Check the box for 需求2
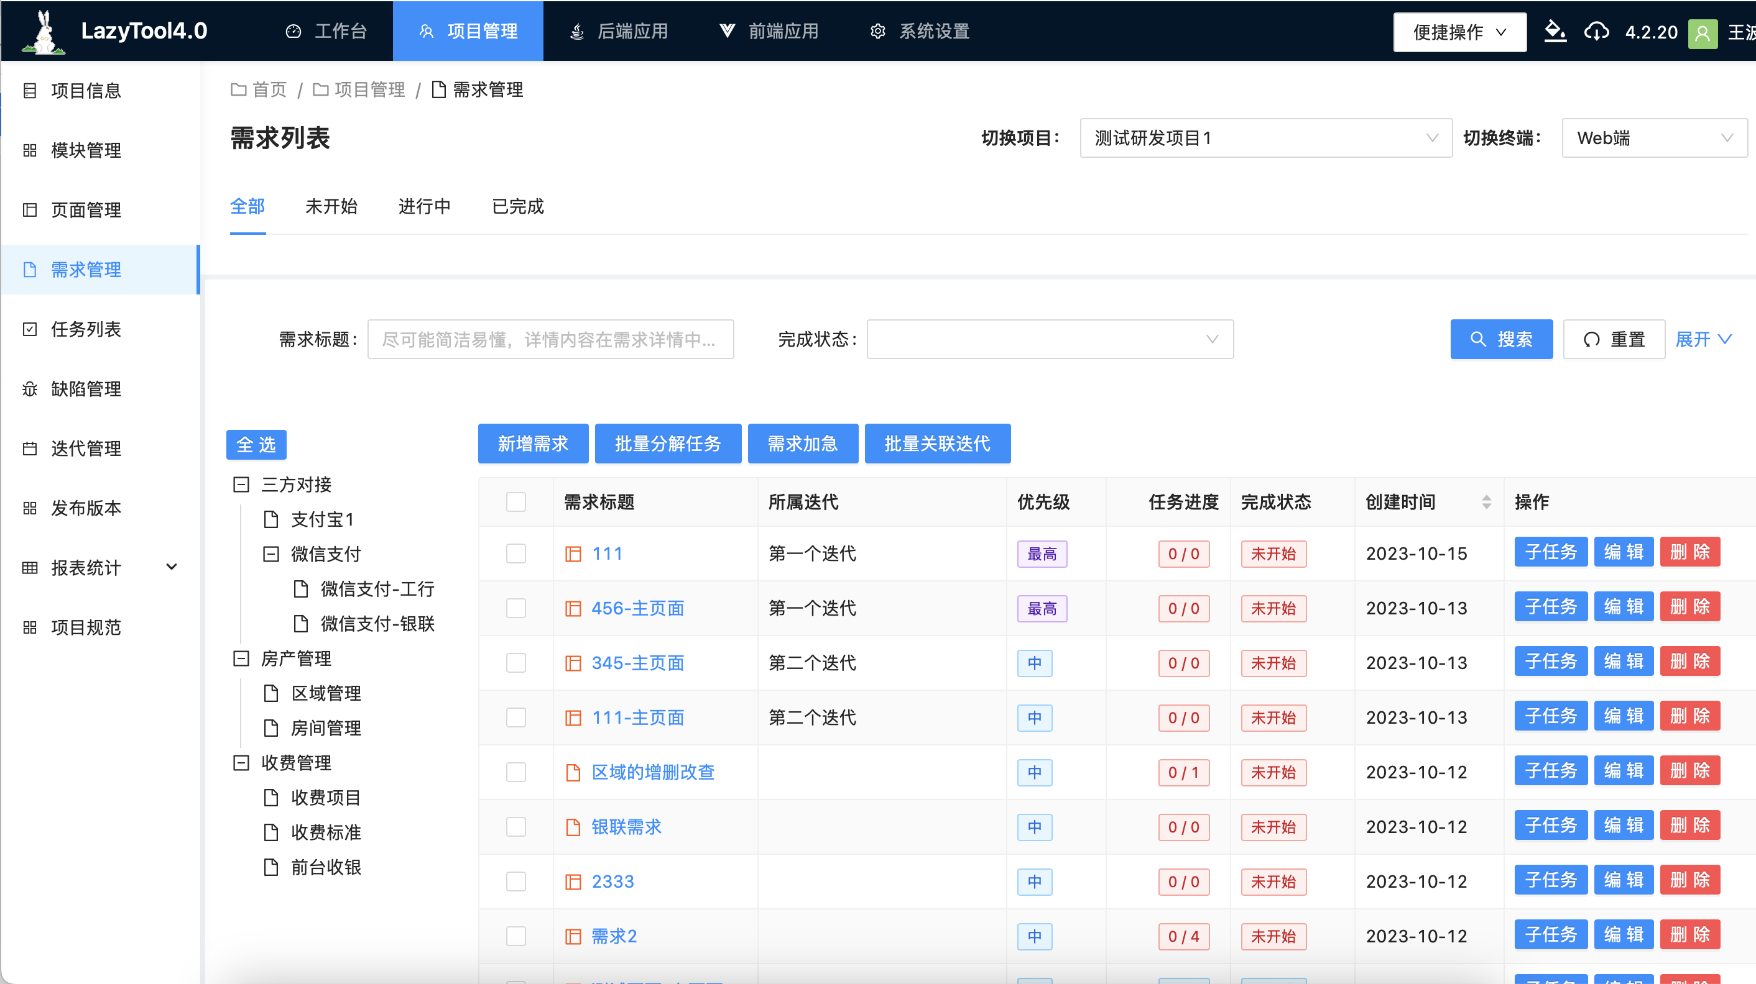The width and height of the screenshot is (1756, 984). 516,936
